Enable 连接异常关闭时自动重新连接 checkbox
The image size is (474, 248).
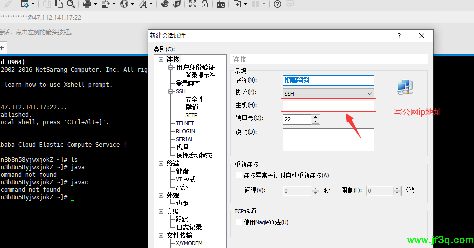239,175
